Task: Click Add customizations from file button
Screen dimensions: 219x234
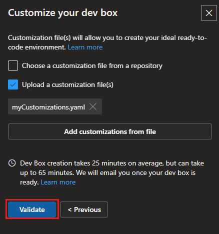Action: [110, 131]
